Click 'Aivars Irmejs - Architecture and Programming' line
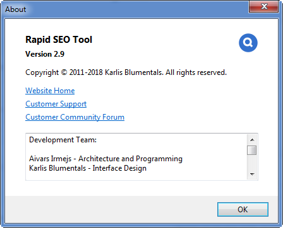This screenshot has width=283, height=228. (105, 159)
